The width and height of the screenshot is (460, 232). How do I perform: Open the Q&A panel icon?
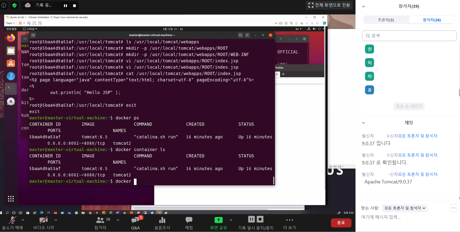point(136,220)
